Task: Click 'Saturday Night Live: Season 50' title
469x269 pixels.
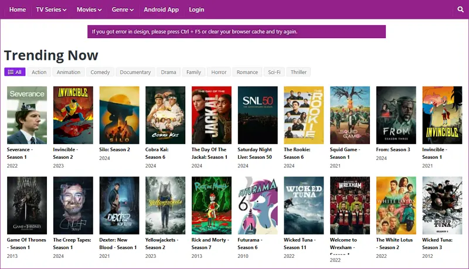Action: pos(255,154)
